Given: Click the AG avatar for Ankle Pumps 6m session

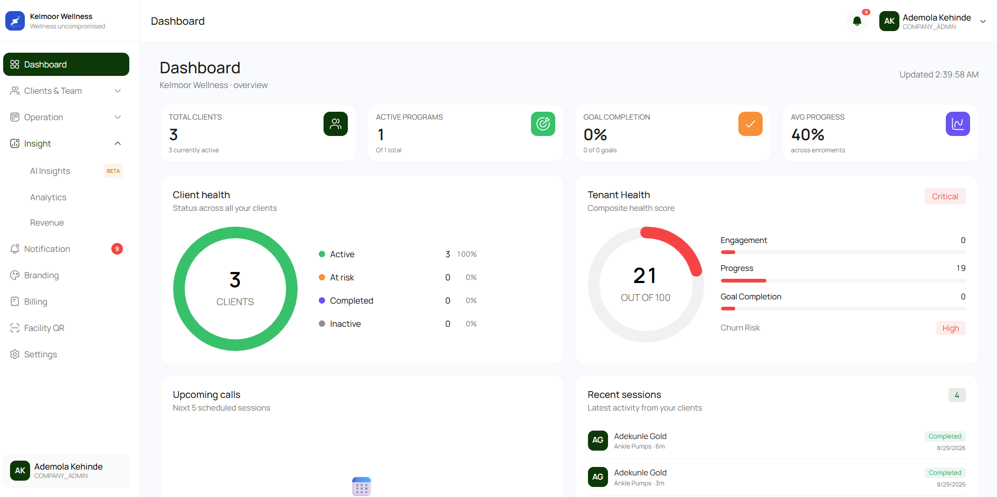Looking at the screenshot, I should 598,441.
